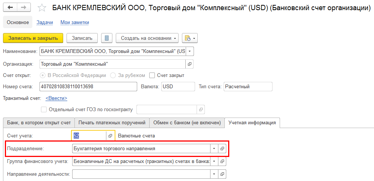Expand the Наименование dropdown list

pos(190,51)
